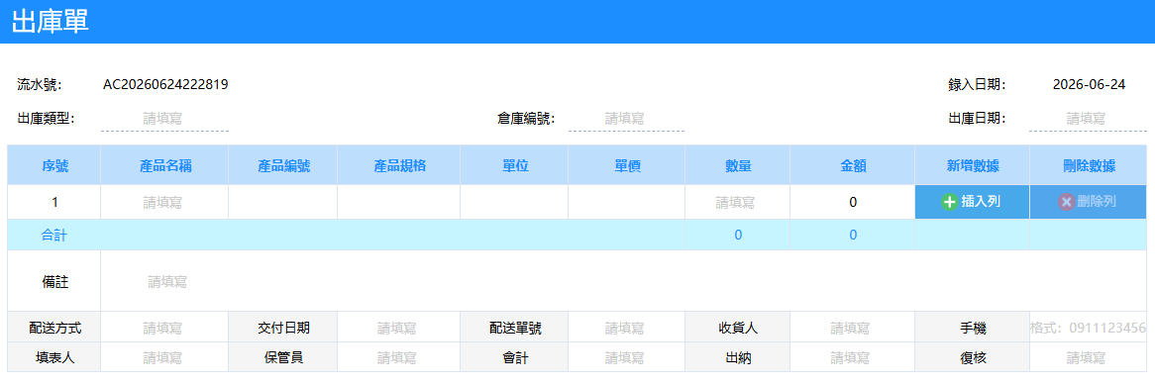
Task: Click the 數量 column header
Action: coord(737,165)
